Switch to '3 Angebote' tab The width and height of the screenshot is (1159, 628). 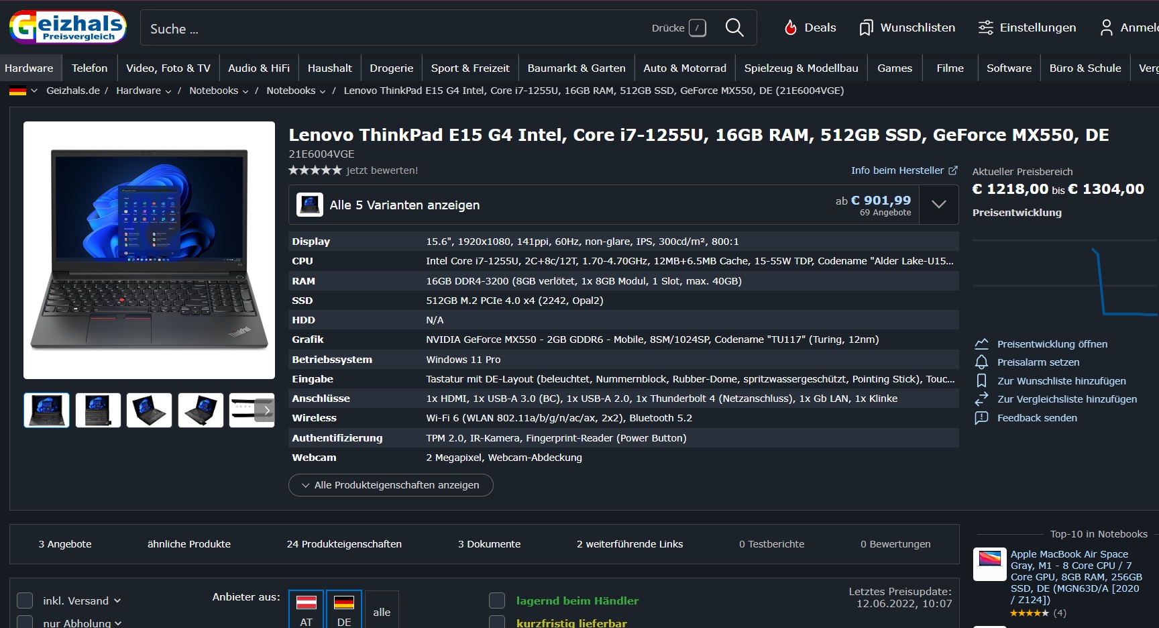point(65,544)
